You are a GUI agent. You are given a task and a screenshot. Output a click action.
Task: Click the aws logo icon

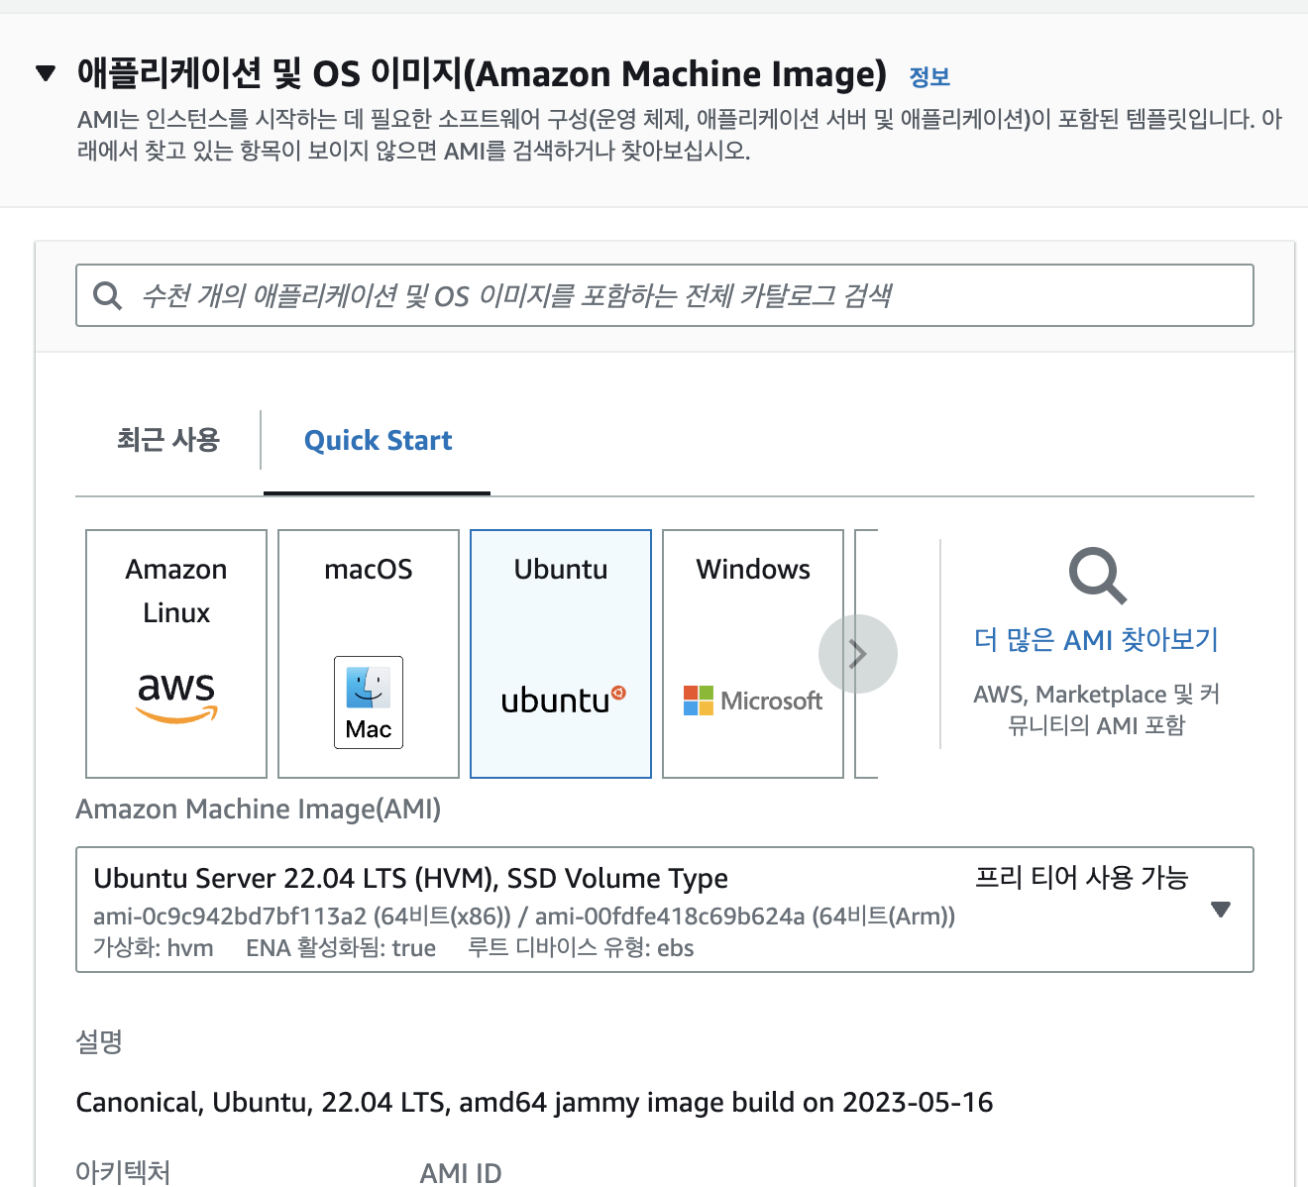click(176, 698)
